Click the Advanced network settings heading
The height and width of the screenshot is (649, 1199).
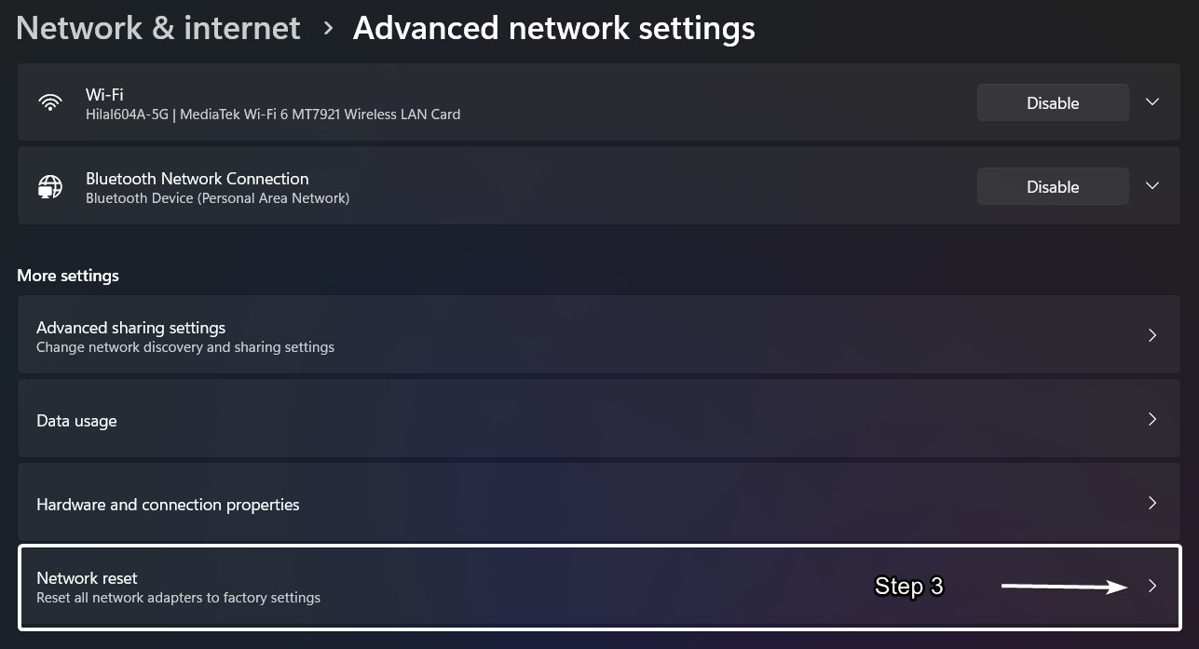point(553,27)
